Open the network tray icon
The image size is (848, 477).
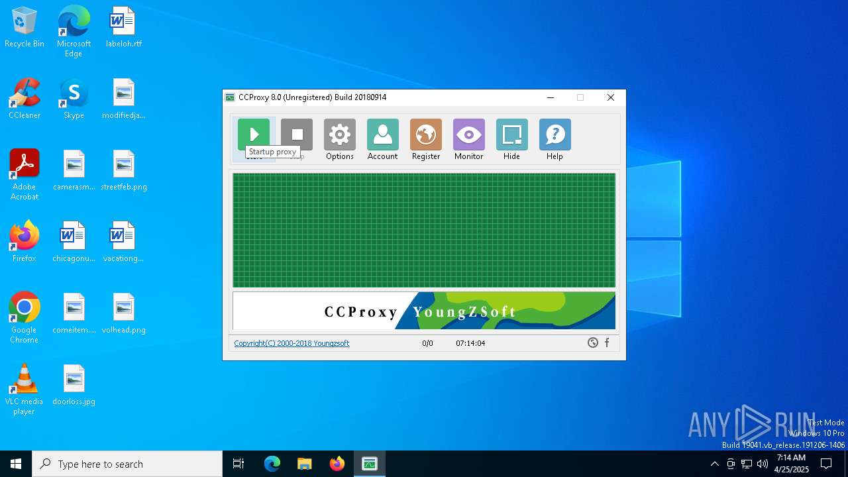tap(747, 464)
